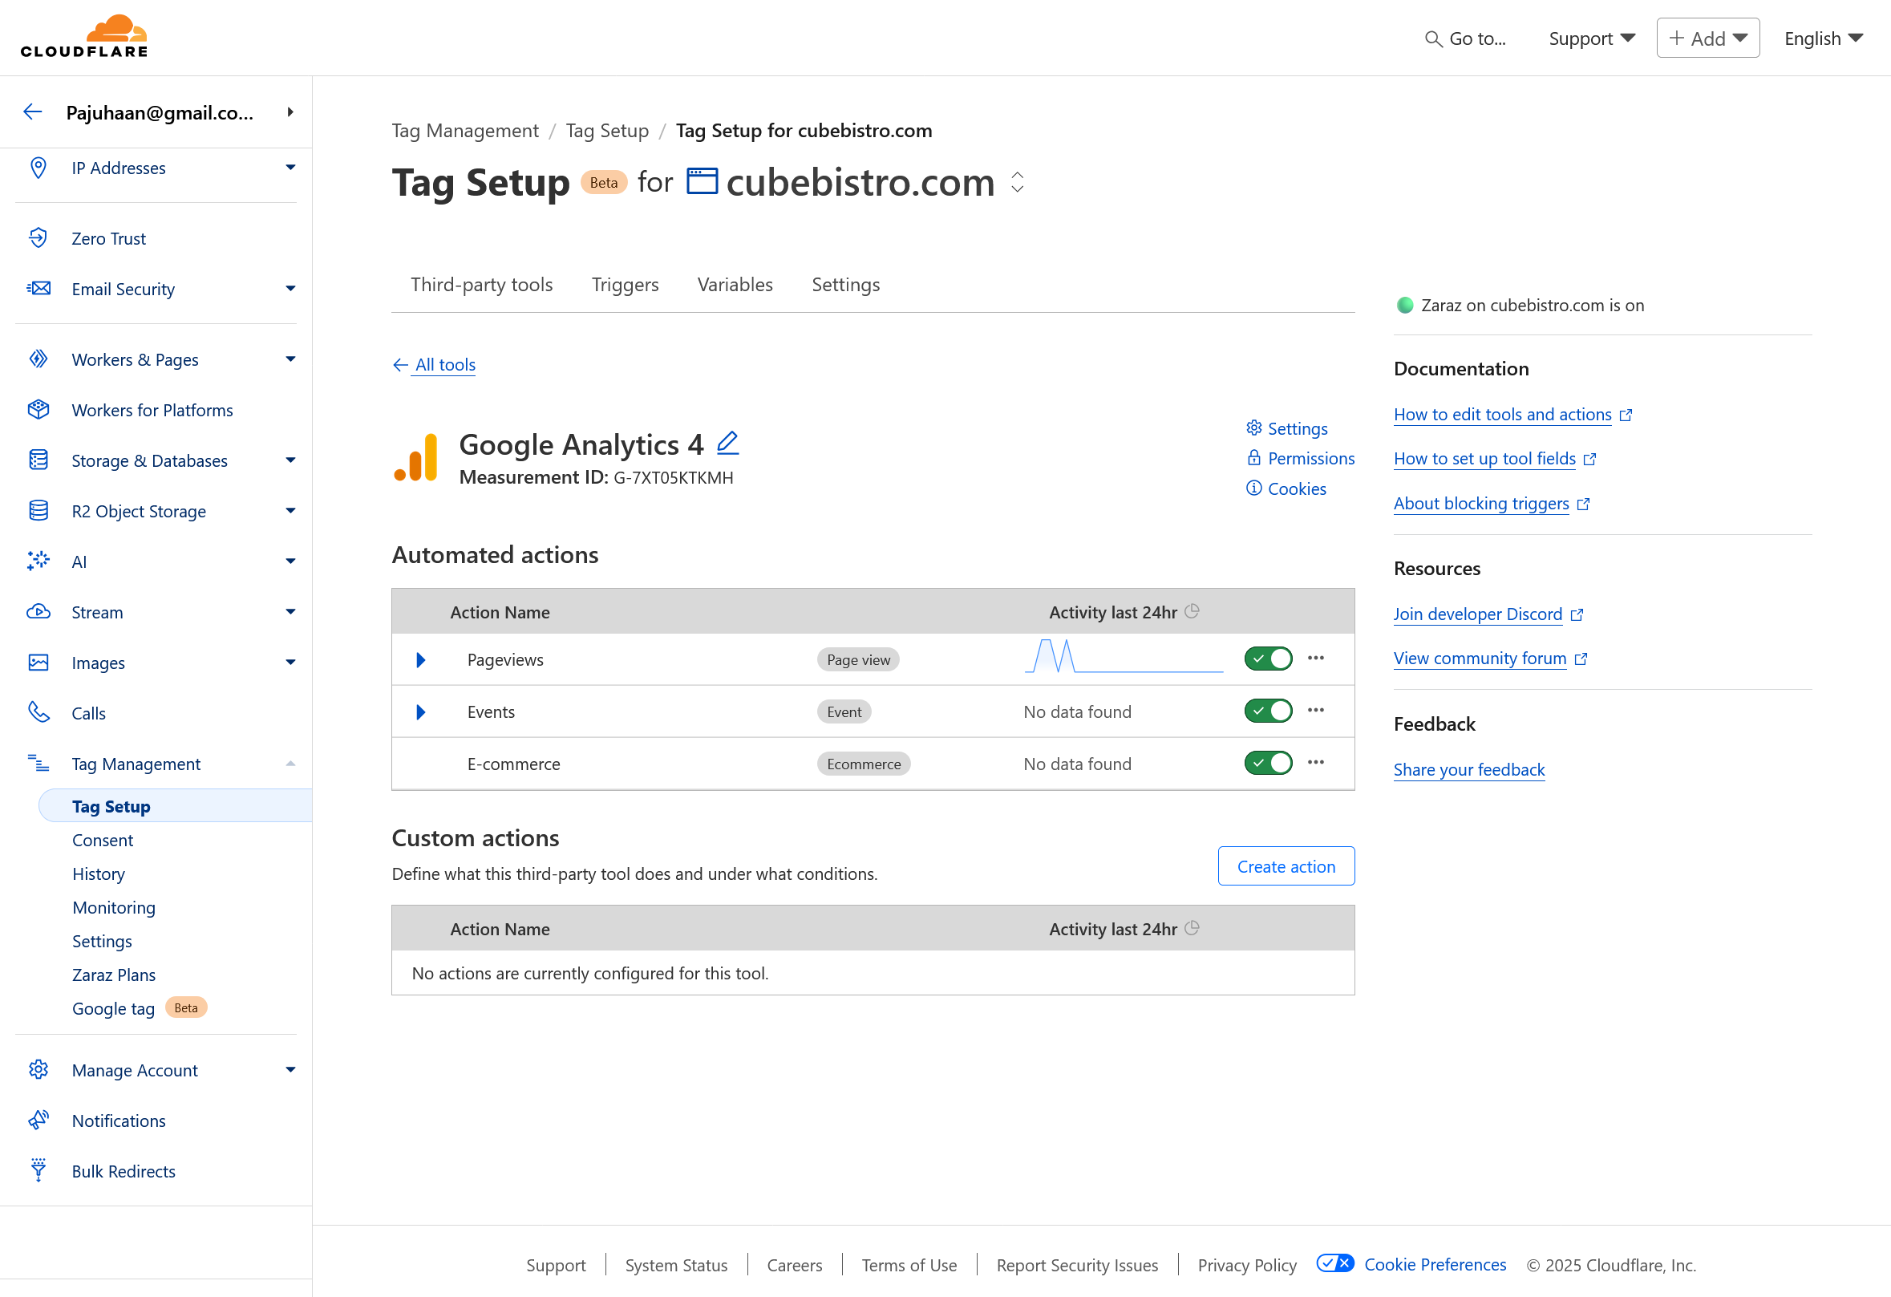
Task: Click the back arrow beside account email
Action: [33, 112]
